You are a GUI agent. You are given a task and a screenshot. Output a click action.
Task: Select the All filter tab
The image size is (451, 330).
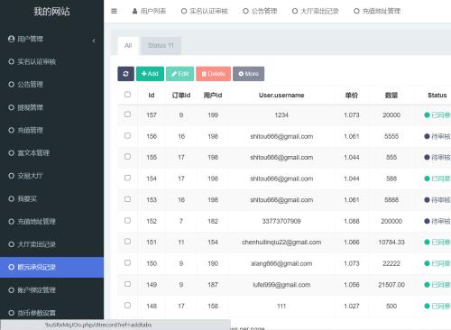(x=128, y=46)
